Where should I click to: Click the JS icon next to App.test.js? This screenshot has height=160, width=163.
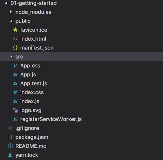[15, 83]
